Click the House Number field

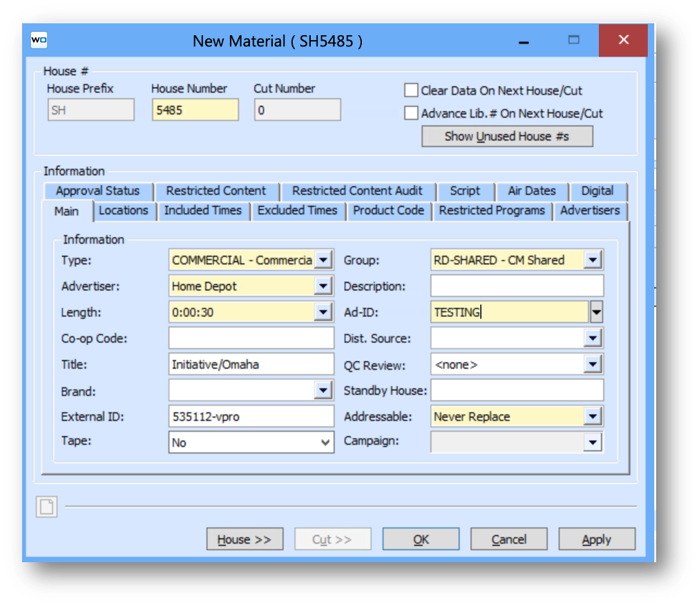[195, 110]
